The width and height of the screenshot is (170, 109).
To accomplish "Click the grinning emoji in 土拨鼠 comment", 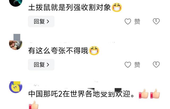I will (117, 7).
